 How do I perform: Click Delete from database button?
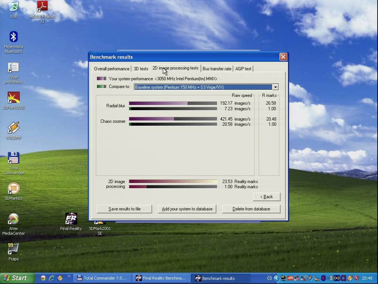251,209
